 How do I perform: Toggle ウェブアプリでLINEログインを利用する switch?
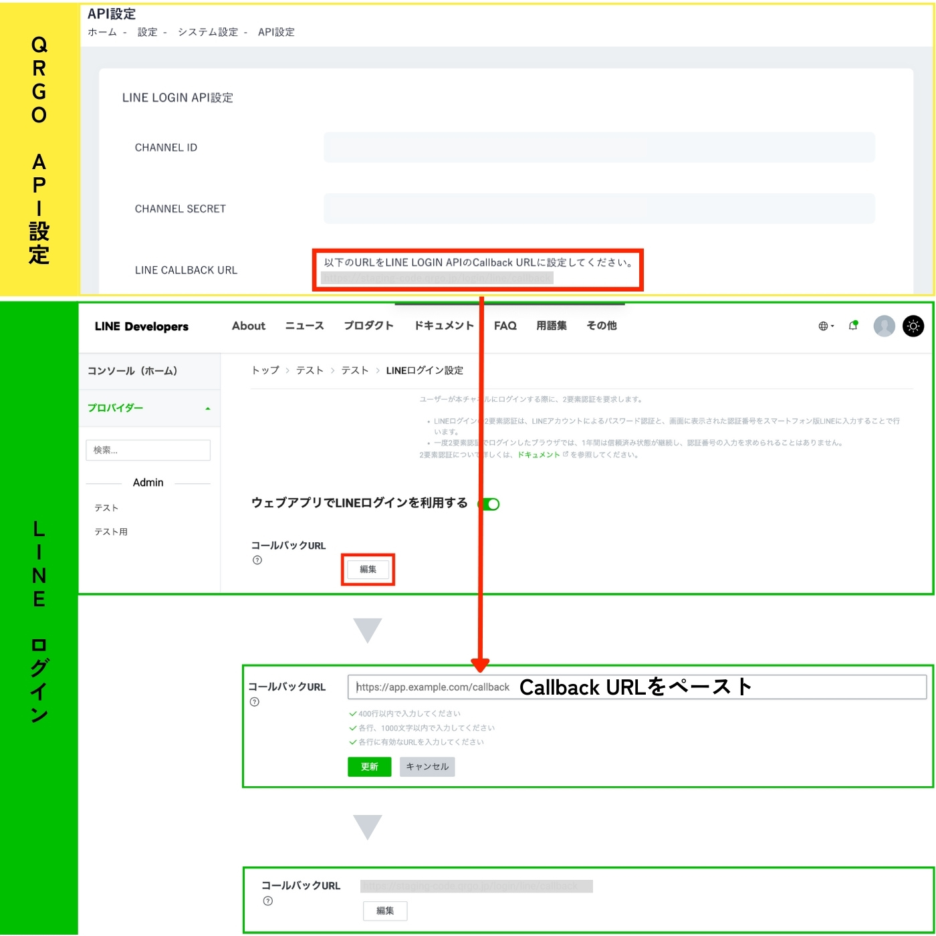(x=489, y=504)
